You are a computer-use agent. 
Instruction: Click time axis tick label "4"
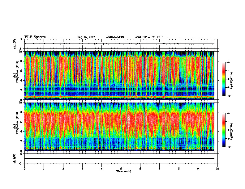tap(102, 169)
